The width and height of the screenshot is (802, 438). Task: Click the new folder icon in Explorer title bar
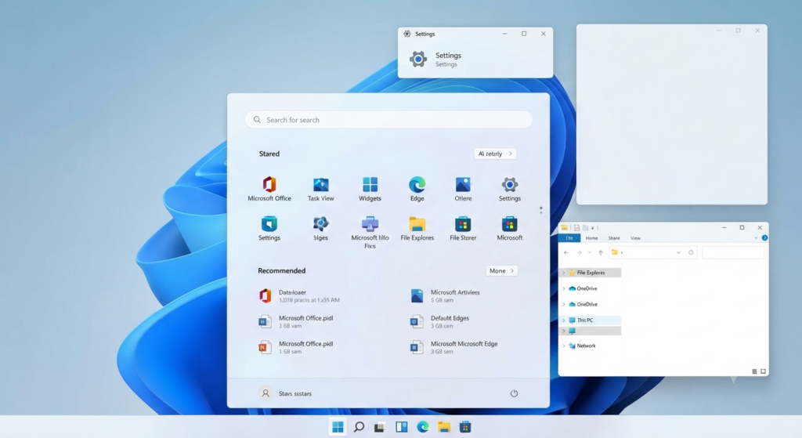pyautogui.click(x=585, y=228)
